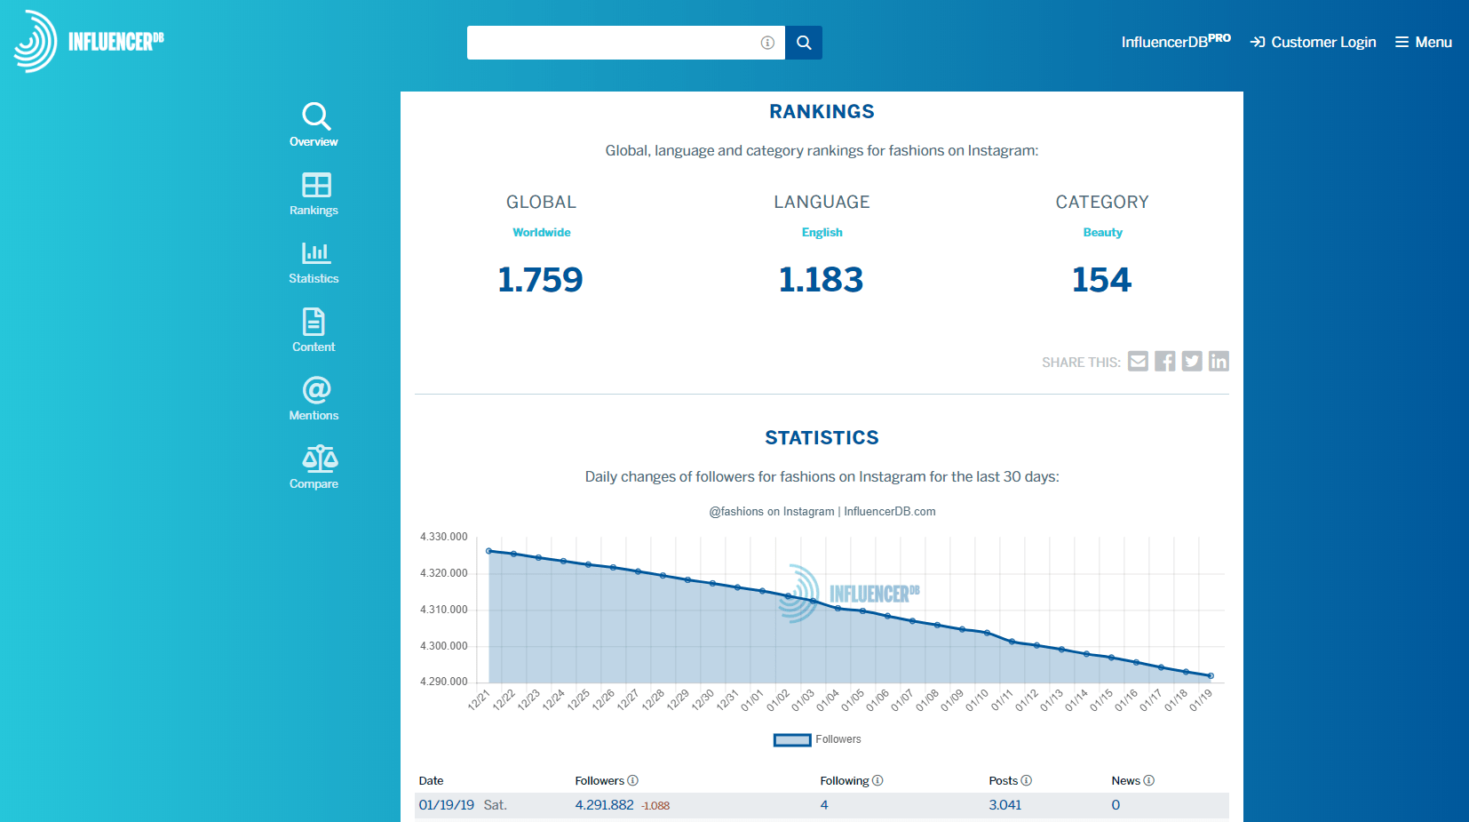Share rankings on Facebook

1165,361
